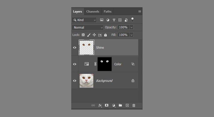Image resolution: width=214 pixels, height=117 pixels.
Task: Switch to the Paths tab
Action: (x=108, y=12)
